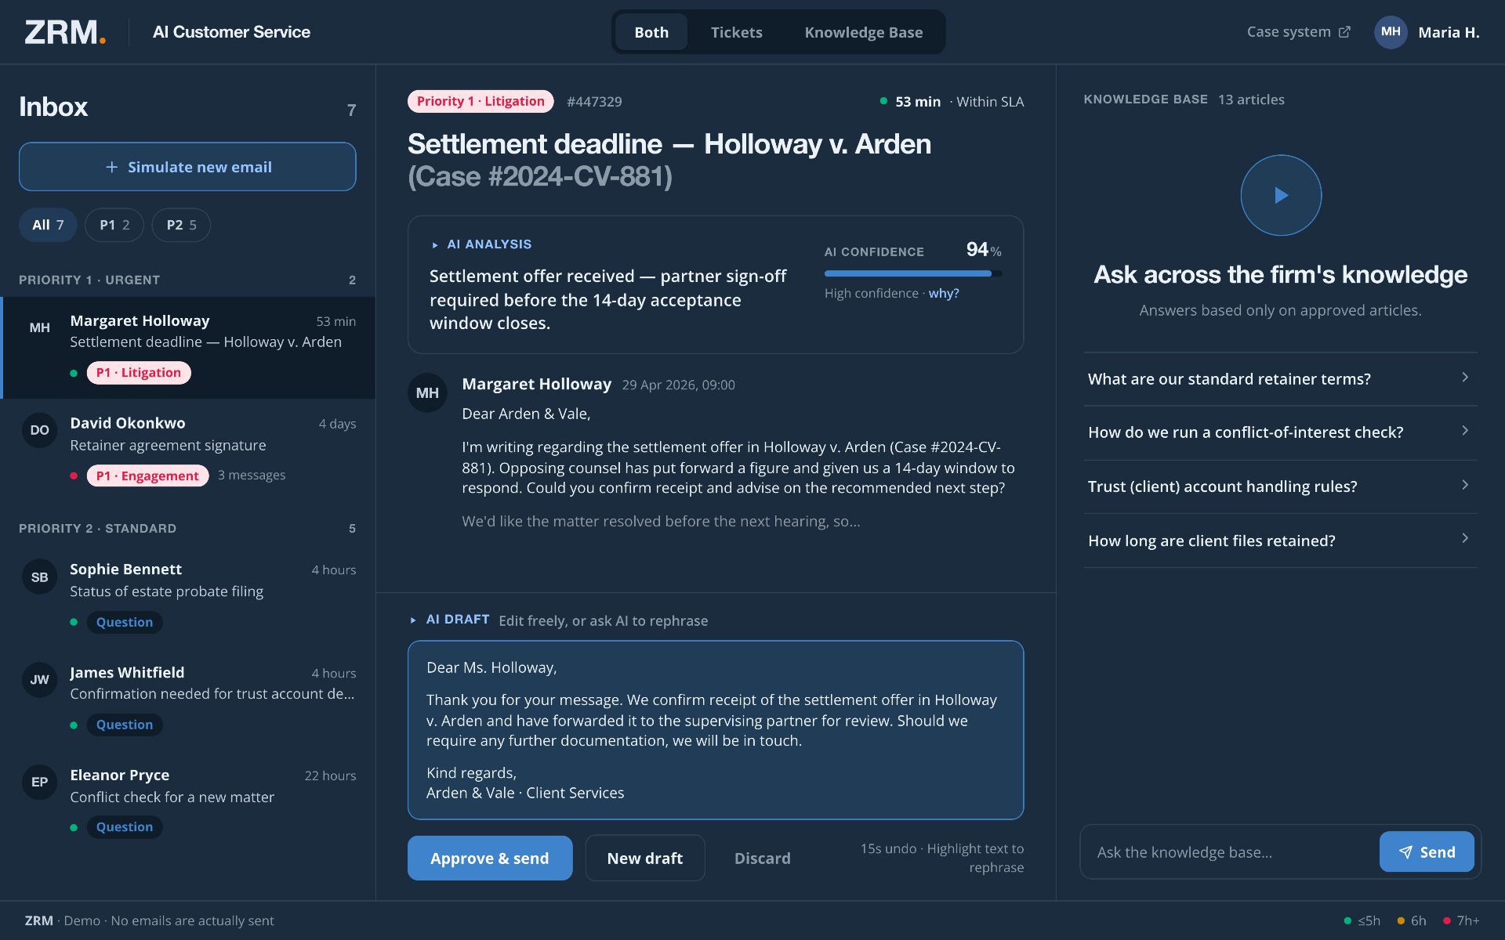Play the knowledge base intro video
Image resolution: width=1505 pixels, height=940 pixels.
(x=1281, y=195)
